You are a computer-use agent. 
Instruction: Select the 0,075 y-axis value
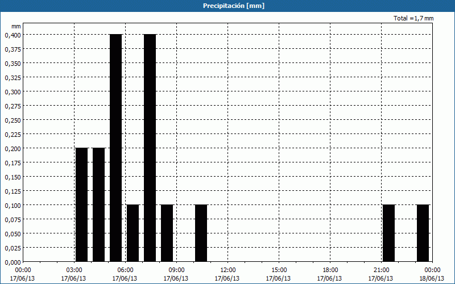(13, 220)
